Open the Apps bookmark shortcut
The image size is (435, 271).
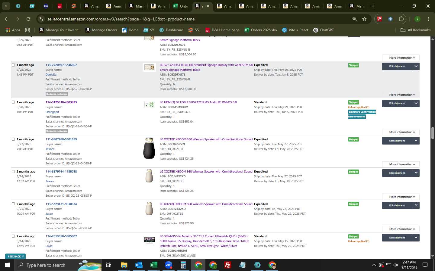click(13, 30)
